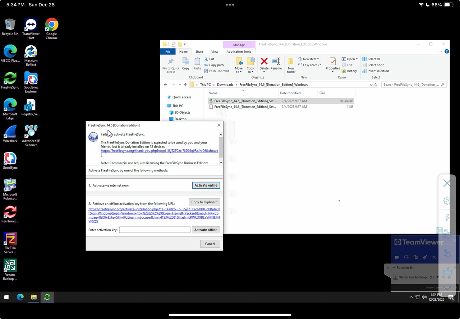This screenshot has width=460, height=319.
Task: Cancel the FreeFileSync activation dialog
Action: 210,244
